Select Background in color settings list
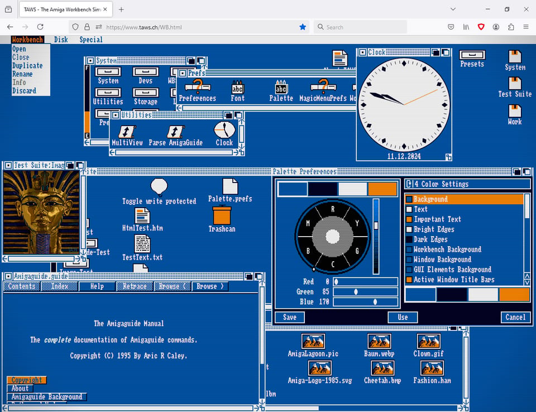This screenshot has width=536, height=412. pos(464,199)
